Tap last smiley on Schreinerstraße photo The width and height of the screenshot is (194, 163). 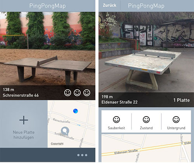[x=87, y=93]
